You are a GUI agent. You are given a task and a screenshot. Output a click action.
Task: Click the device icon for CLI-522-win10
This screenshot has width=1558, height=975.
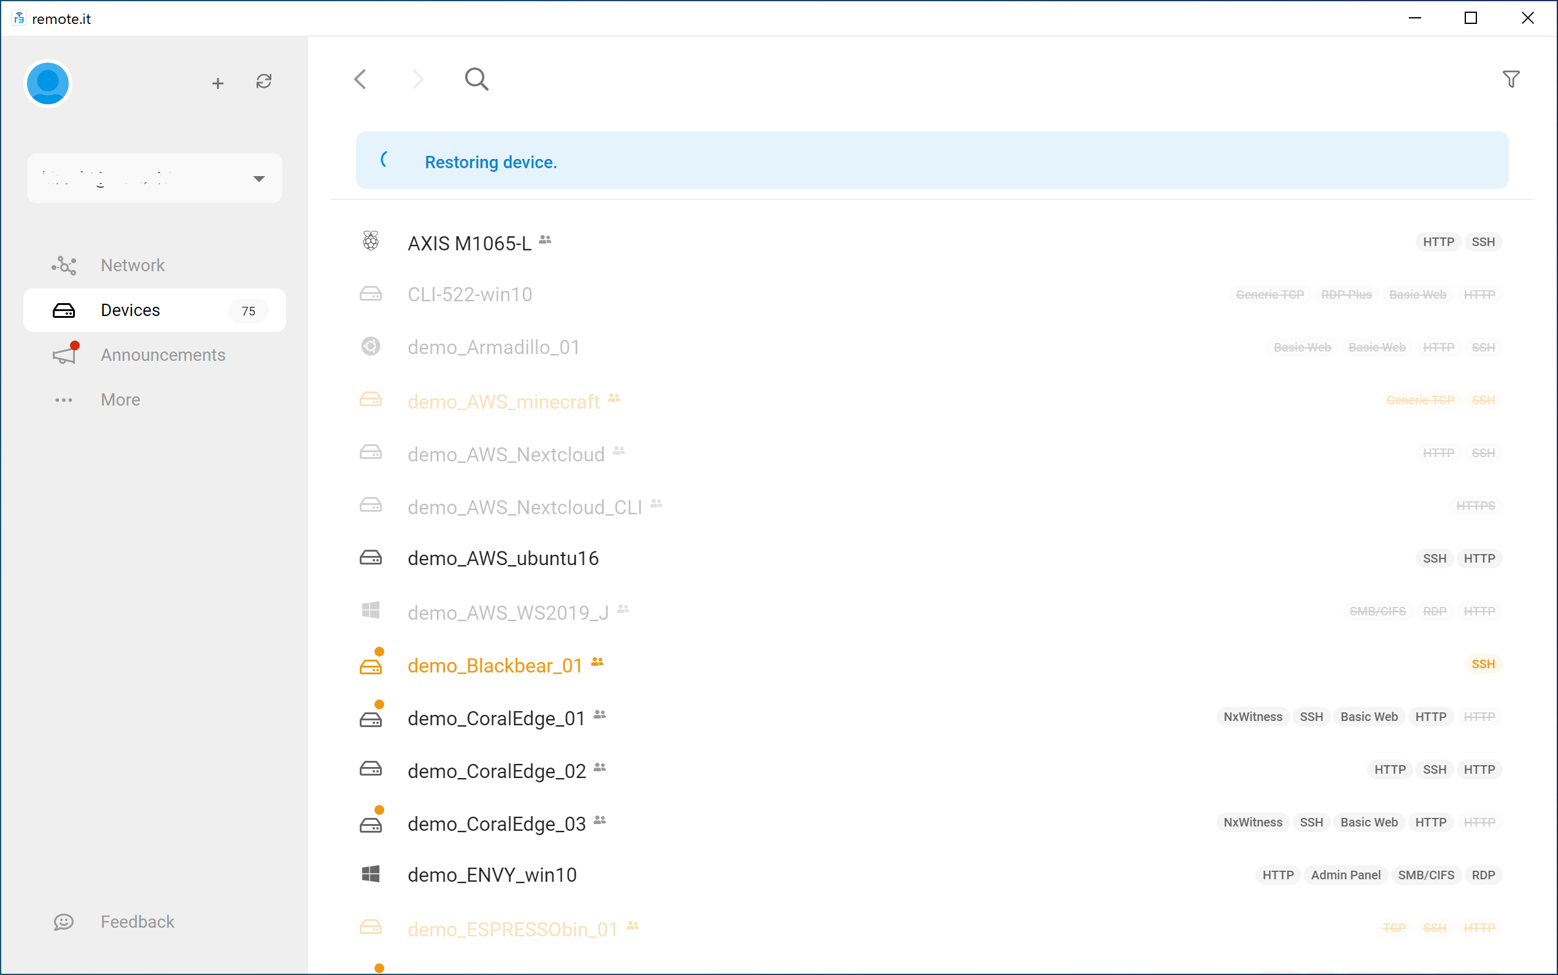click(x=370, y=294)
